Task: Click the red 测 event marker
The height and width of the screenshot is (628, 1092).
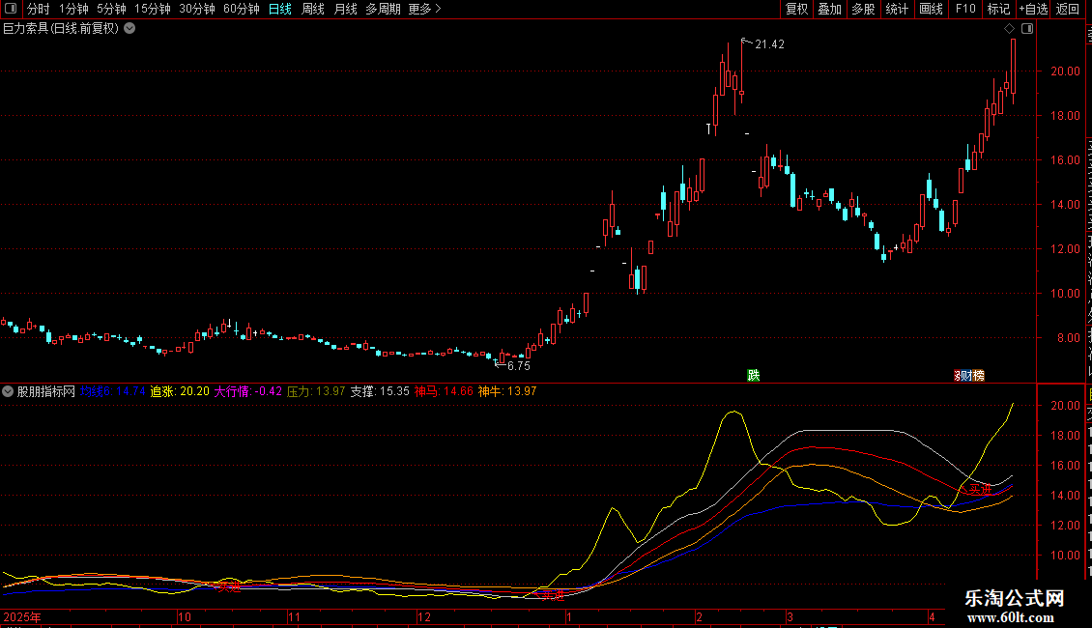Action: click(959, 376)
